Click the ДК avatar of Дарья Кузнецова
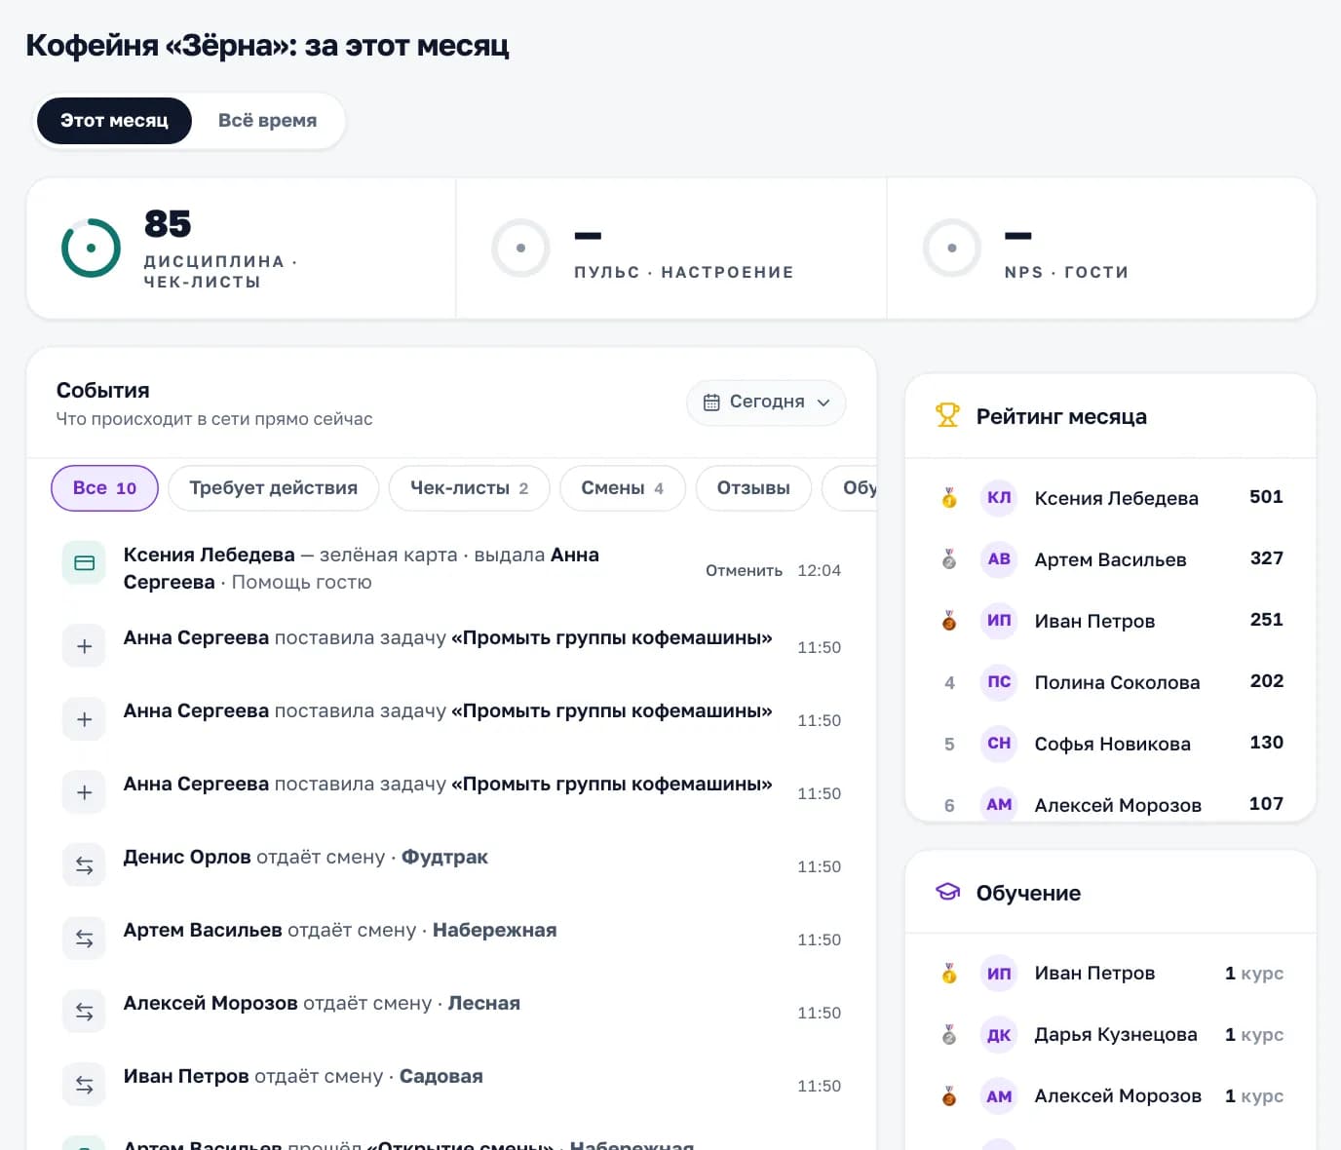Viewport: 1341px width, 1150px height. (x=999, y=1035)
